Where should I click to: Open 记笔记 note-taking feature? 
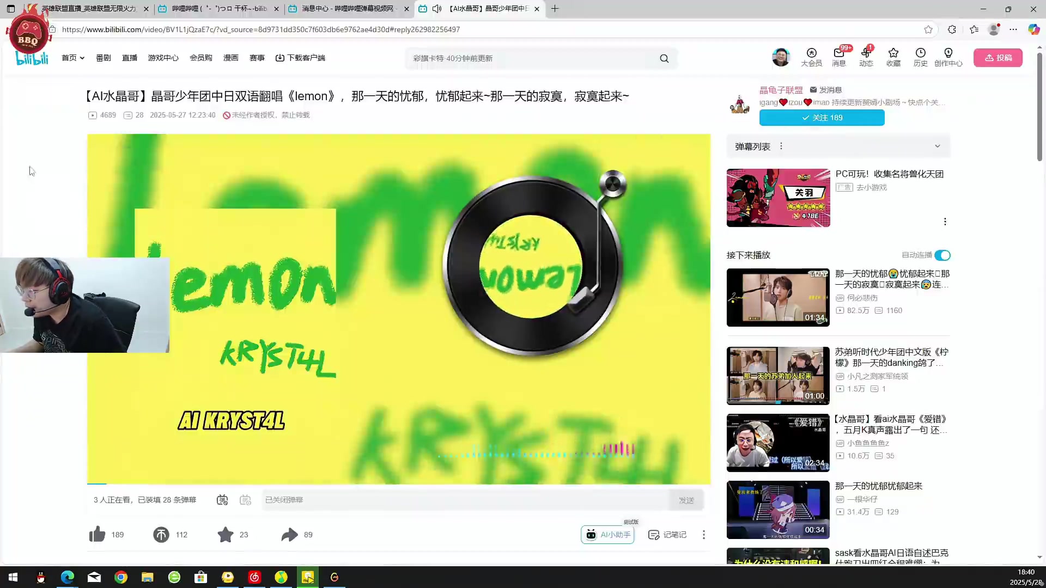click(x=667, y=534)
